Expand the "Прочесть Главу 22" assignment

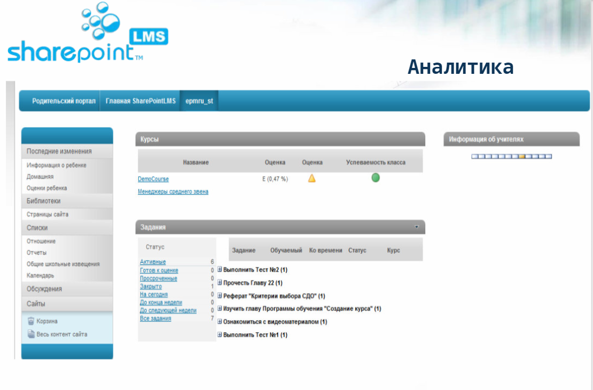click(219, 282)
